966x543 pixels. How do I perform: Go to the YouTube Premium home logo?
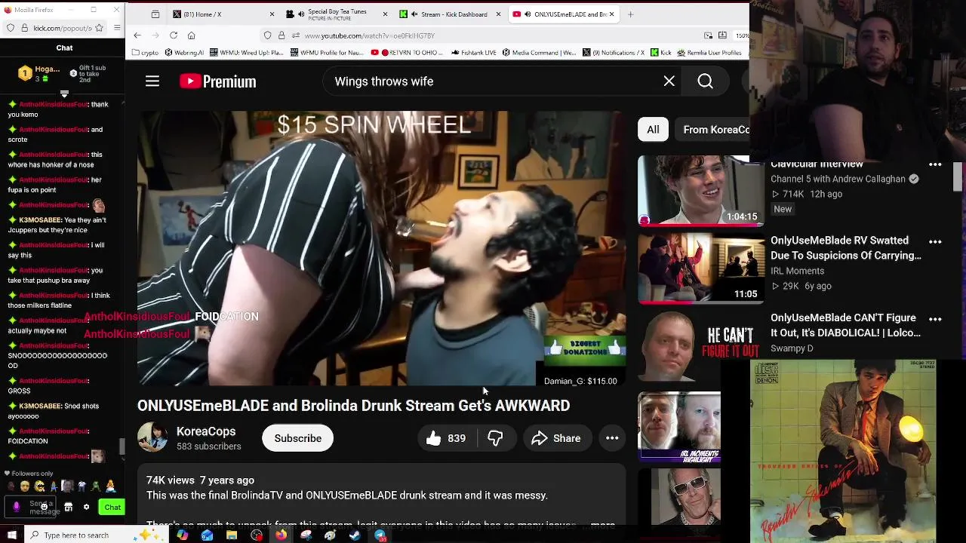click(x=217, y=81)
